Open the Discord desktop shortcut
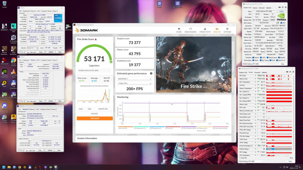The height and width of the screenshot is (170, 303). pos(4,107)
